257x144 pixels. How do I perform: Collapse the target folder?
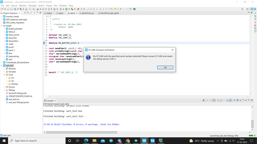(2, 26)
